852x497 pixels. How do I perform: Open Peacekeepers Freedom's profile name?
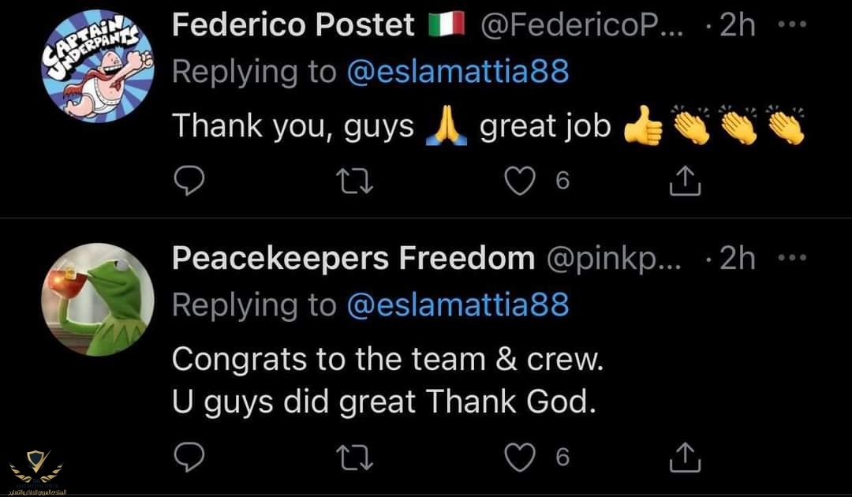(x=353, y=258)
